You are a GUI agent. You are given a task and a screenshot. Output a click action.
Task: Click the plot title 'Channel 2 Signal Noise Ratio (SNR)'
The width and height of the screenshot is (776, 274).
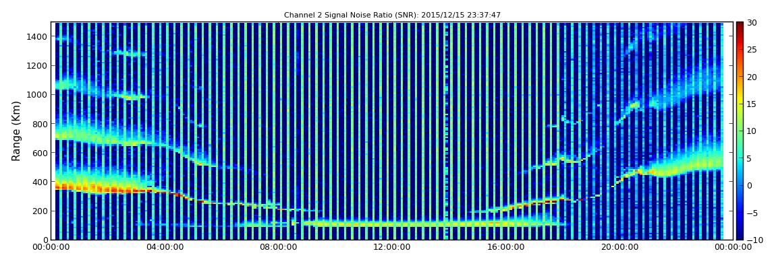point(392,15)
